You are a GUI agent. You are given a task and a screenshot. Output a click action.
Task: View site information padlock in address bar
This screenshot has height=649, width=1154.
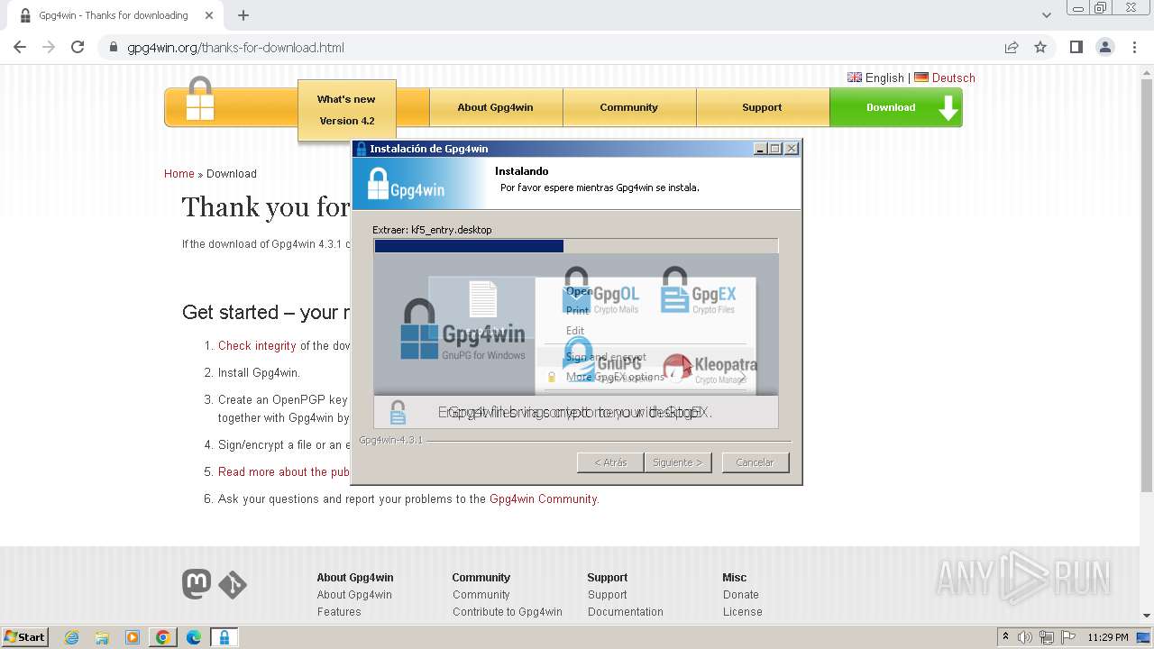coord(114,48)
